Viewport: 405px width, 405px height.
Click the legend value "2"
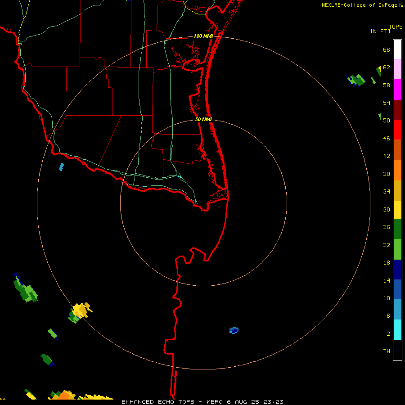pyautogui.click(x=388, y=333)
